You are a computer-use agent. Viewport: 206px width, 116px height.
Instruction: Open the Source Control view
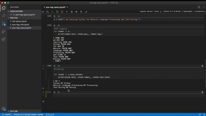pos(4,24)
